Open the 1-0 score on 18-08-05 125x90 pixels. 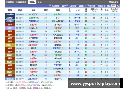point(46,14)
